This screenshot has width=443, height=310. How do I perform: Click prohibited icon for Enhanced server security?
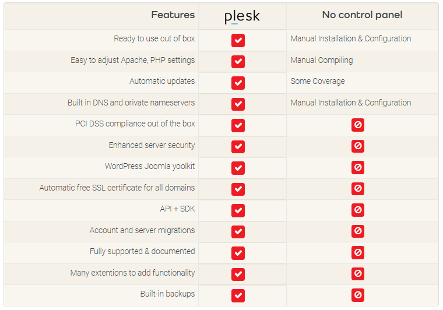[358, 146]
